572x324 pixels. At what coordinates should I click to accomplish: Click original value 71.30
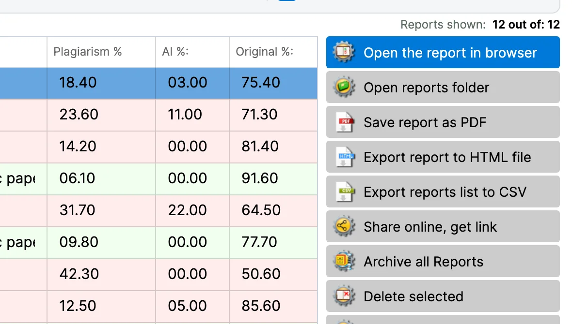point(259,114)
